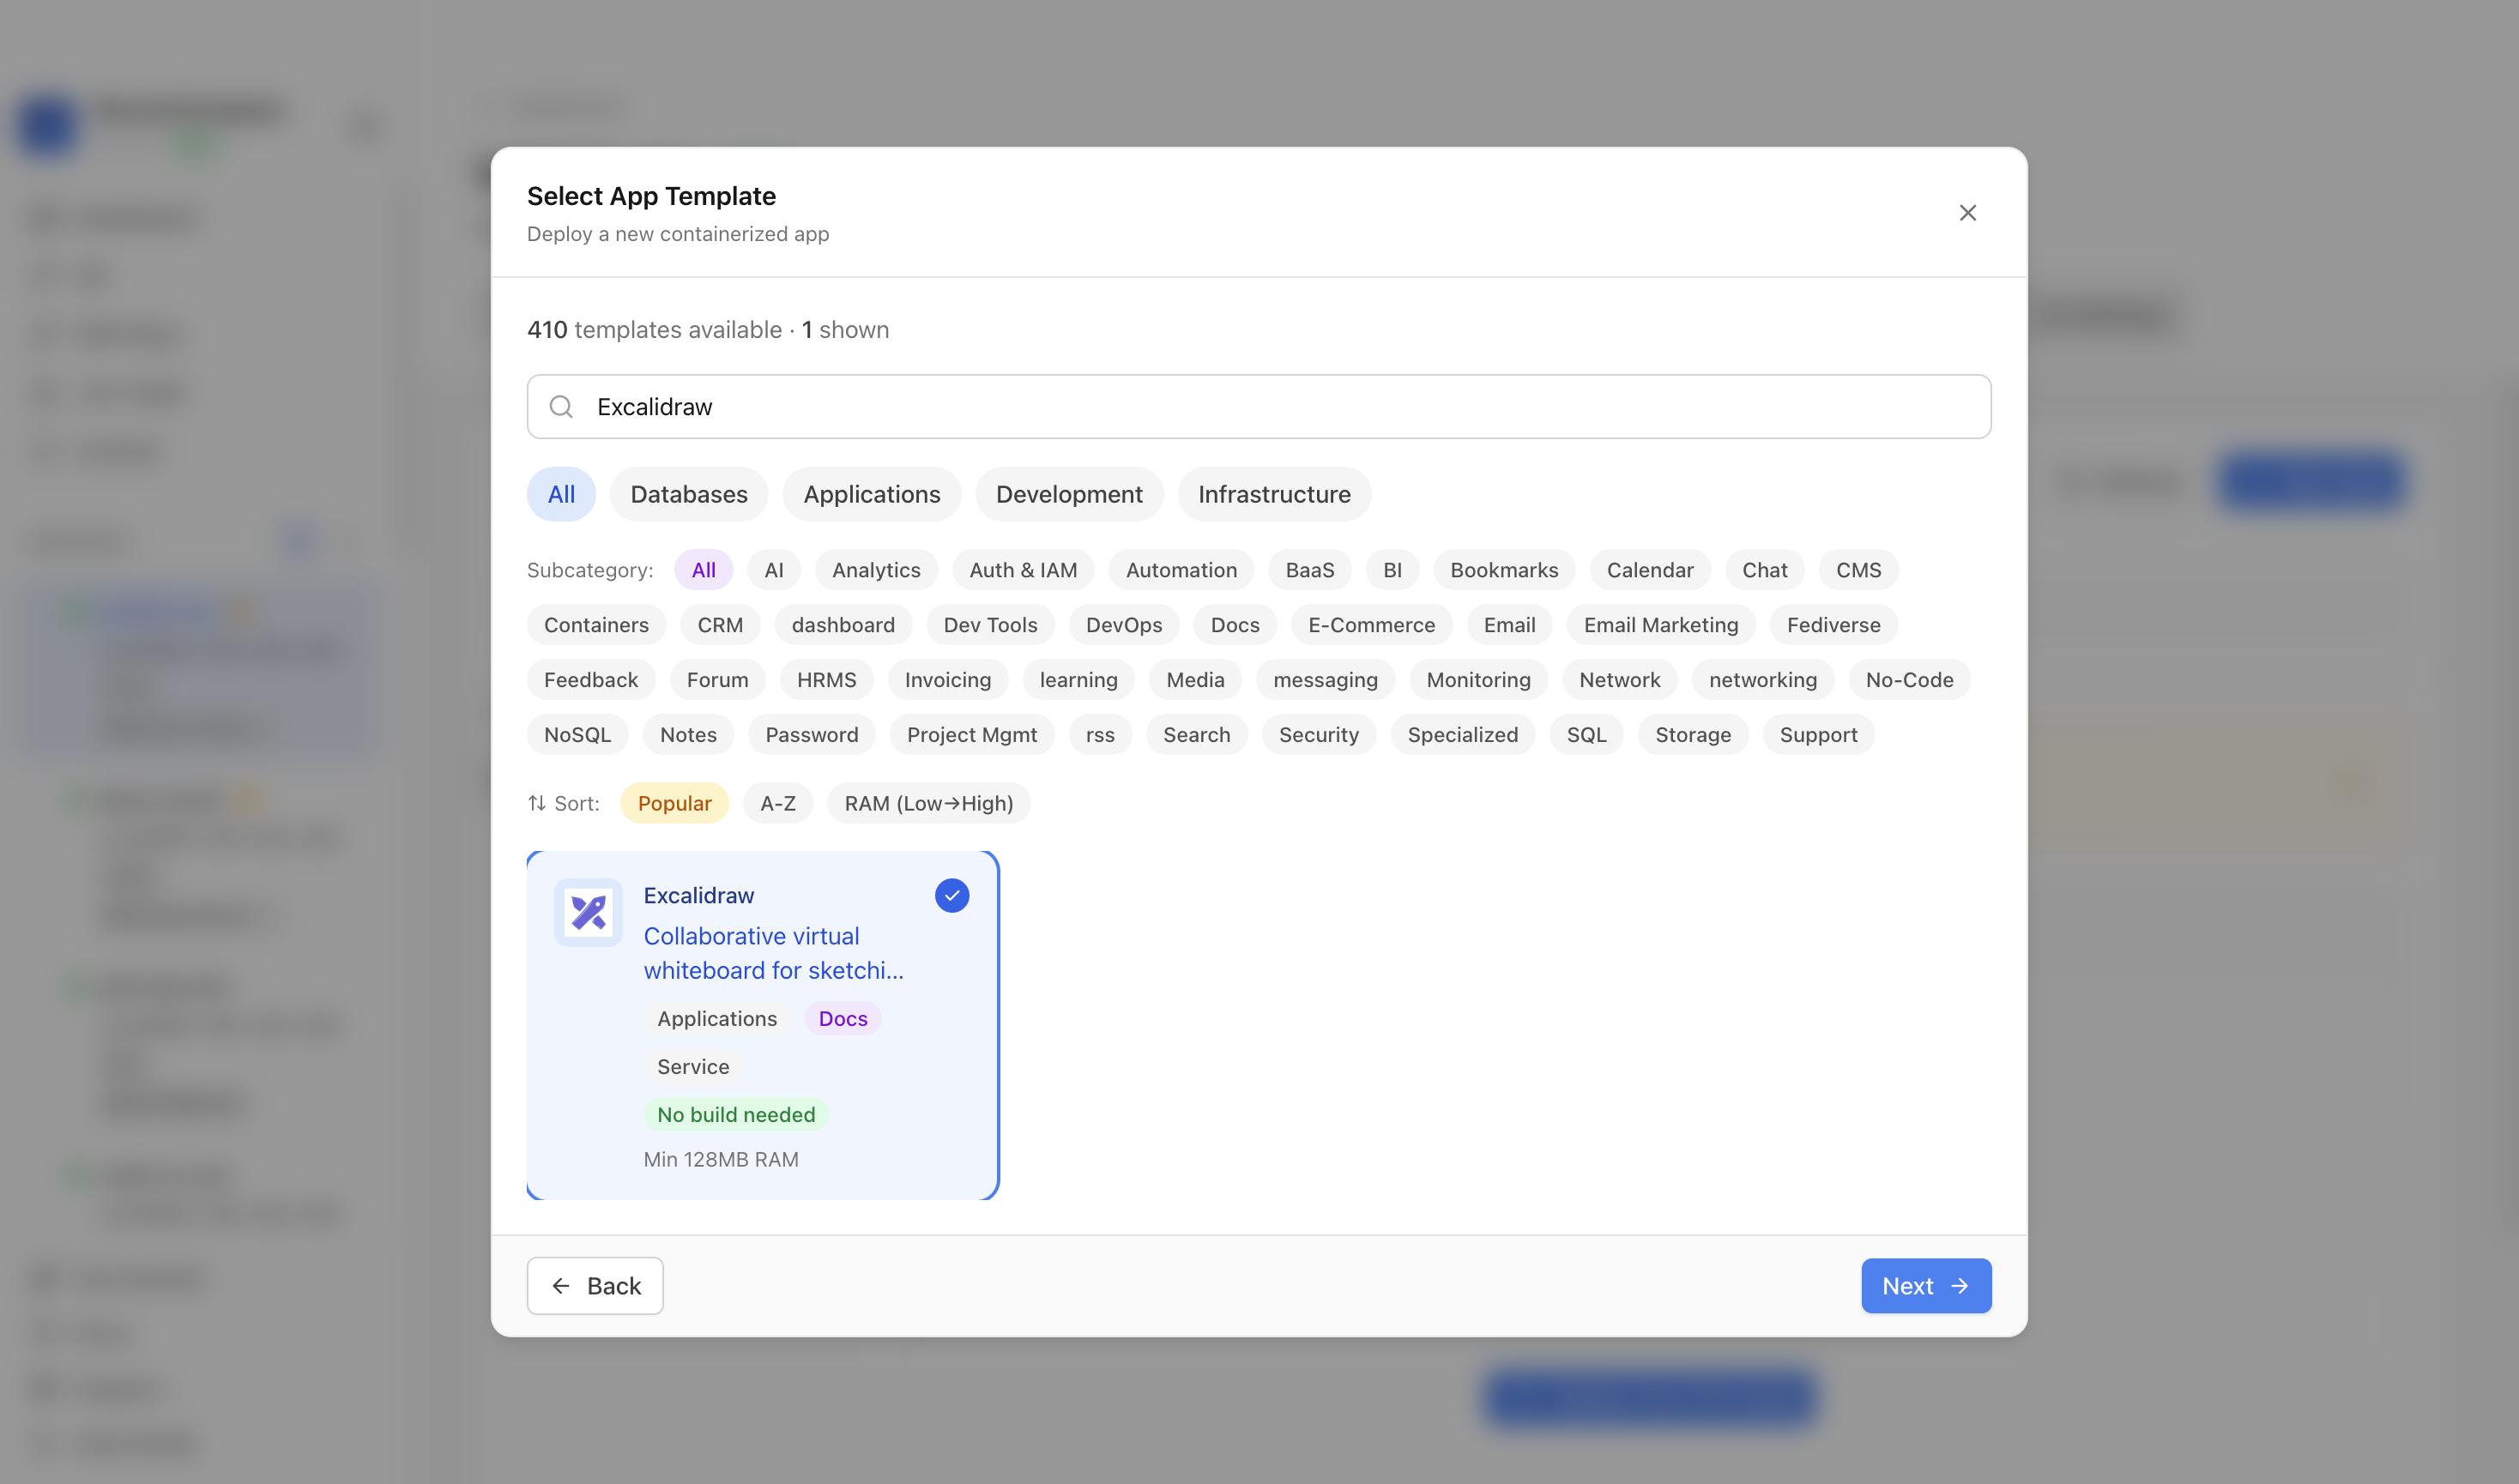The height and width of the screenshot is (1484, 2519).
Task: Filter by Containers subcategory
Action: [x=596, y=625]
